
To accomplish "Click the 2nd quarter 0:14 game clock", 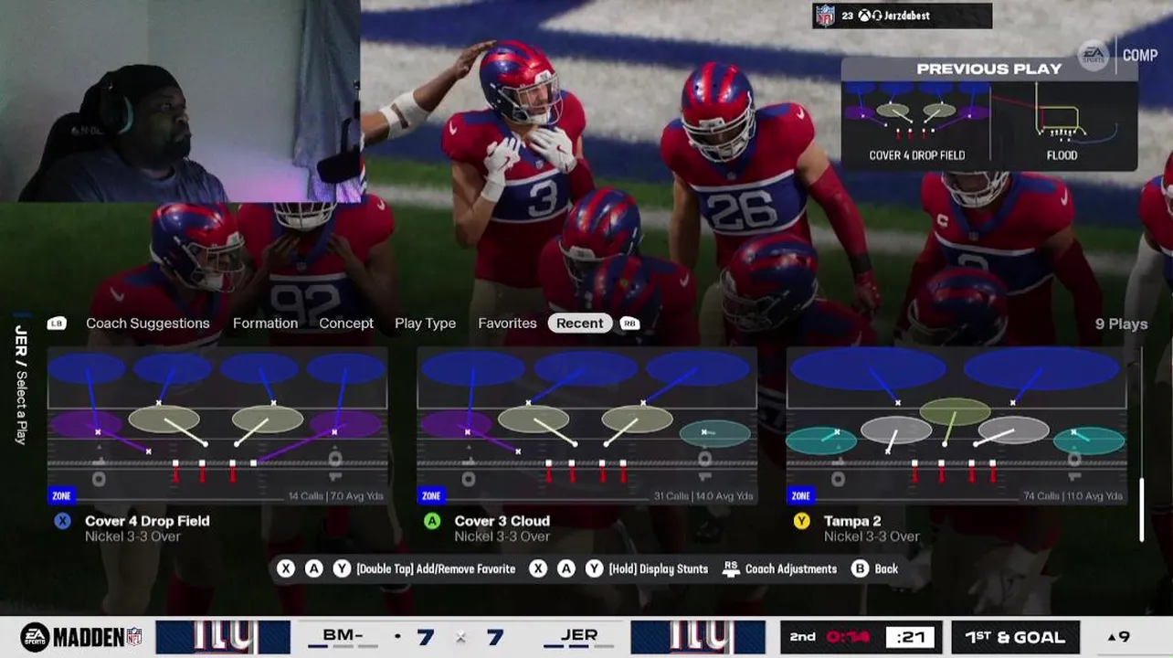I will (831, 637).
